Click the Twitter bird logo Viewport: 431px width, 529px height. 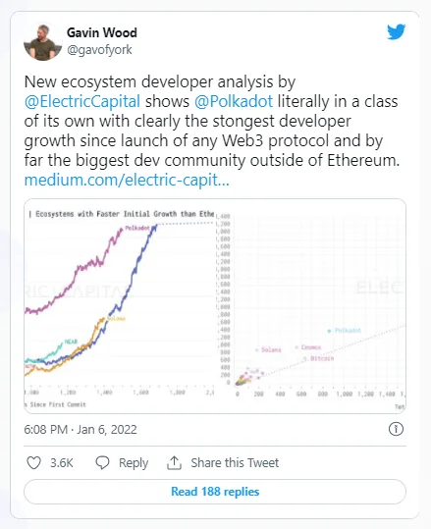pyautogui.click(x=397, y=31)
